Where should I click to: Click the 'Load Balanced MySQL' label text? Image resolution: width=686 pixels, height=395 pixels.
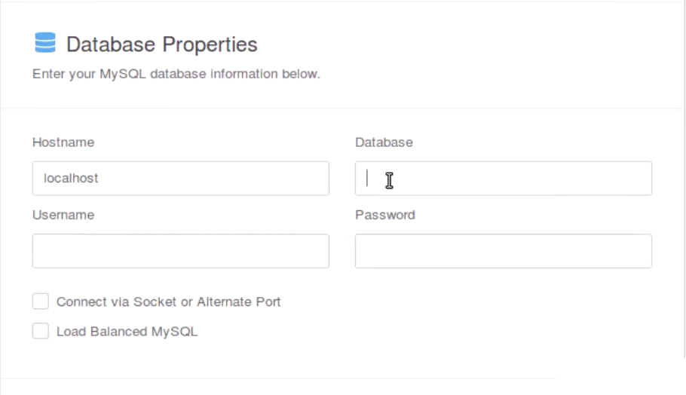(127, 331)
